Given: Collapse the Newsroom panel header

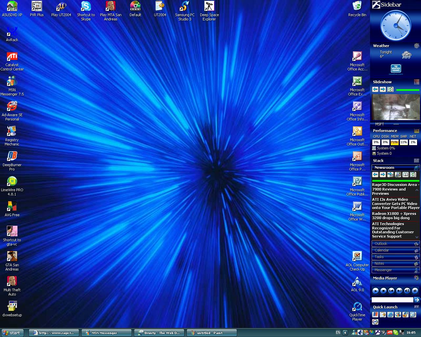Looking at the screenshot, I should pyautogui.click(x=396, y=168).
